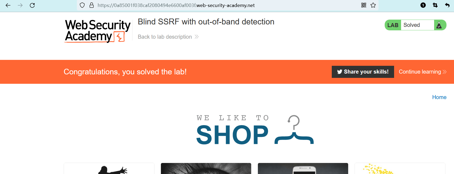454x174 pixels.
Task: Click the curved undo arrow toolbar icon
Action: point(447,5)
